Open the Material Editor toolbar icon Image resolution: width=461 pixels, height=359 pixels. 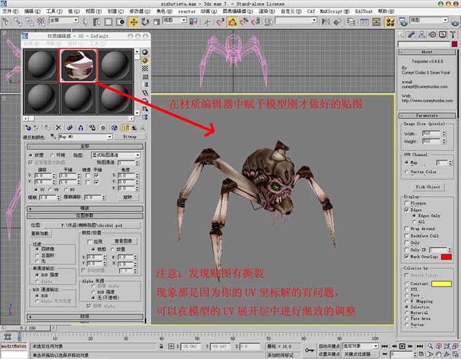click(x=390, y=22)
